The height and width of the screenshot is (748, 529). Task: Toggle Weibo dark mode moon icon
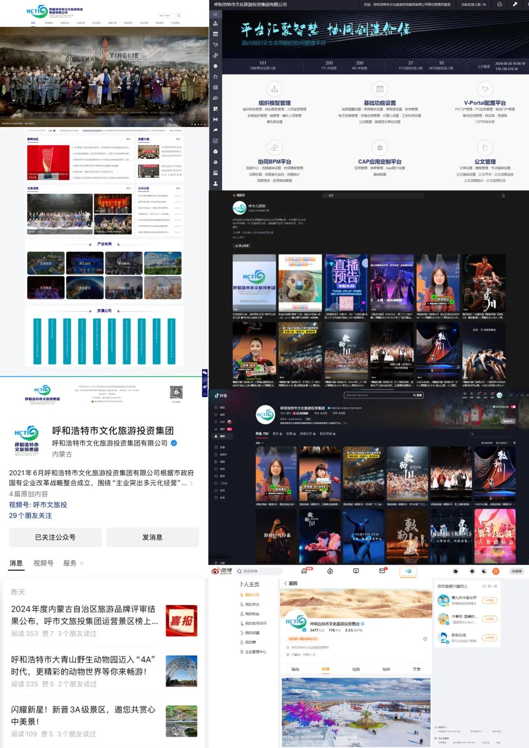coord(484,571)
